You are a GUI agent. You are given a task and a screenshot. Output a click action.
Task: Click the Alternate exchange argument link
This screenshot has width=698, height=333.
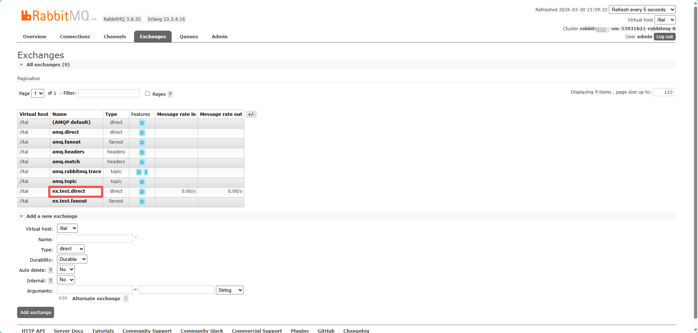(x=96, y=299)
